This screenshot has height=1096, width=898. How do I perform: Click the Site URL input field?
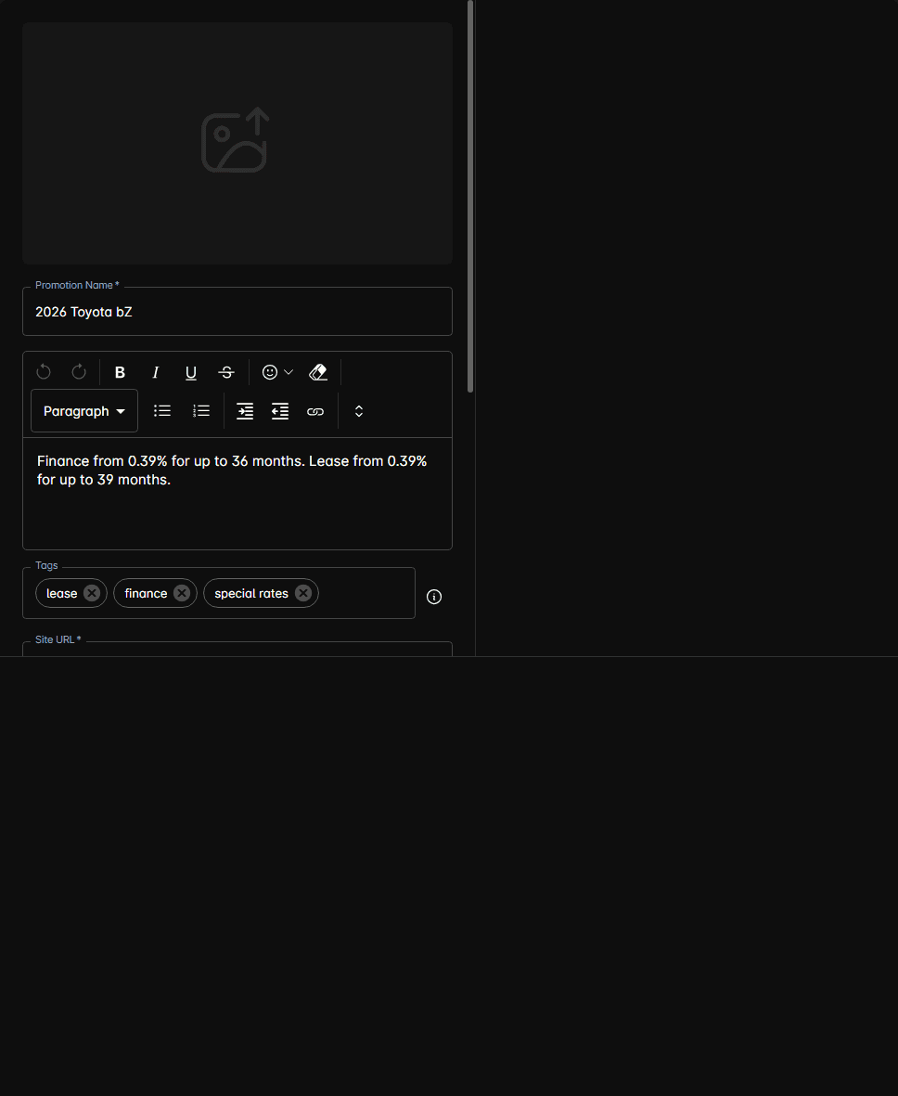coord(237,650)
